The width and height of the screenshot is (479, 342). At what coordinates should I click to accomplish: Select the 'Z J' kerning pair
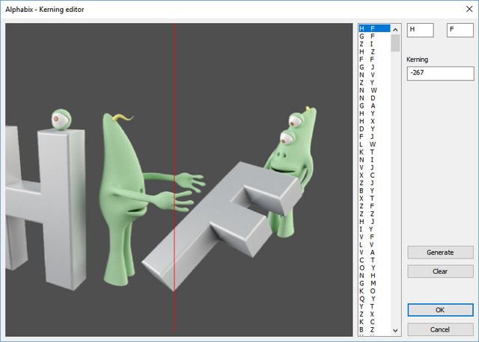[374, 183]
